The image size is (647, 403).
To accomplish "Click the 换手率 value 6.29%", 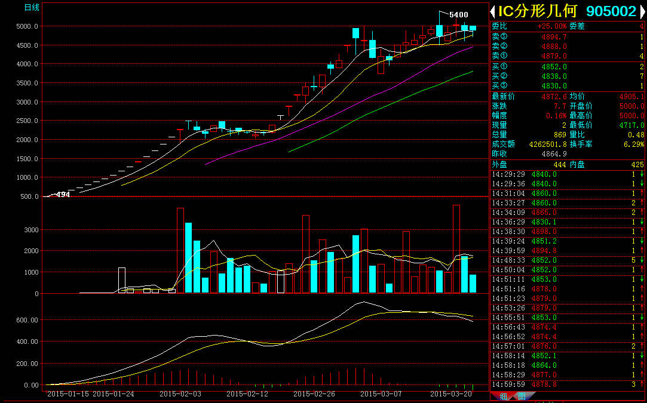I will (634, 144).
